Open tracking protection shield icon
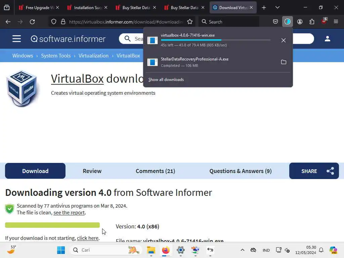Screen dimensions: 344x258 coord(54,22)
